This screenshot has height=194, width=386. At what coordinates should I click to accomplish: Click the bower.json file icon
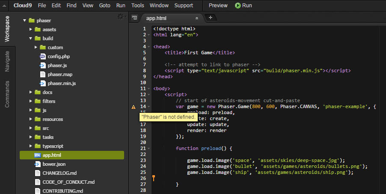pos(37,164)
